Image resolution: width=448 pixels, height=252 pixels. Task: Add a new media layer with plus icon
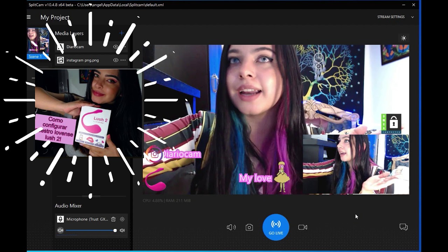[x=121, y=33]
